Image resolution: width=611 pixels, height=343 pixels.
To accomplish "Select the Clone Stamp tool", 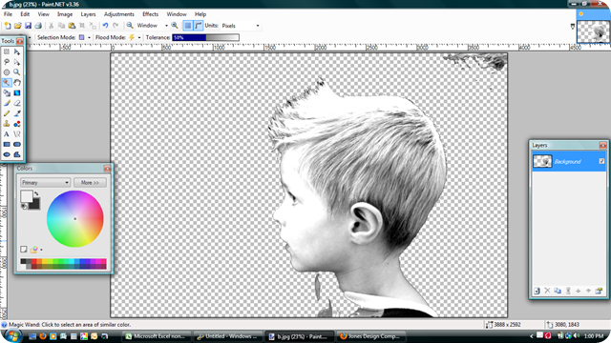I will click(7, 124).
